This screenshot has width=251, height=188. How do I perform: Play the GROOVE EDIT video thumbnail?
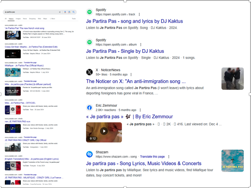pyautogui.click(x=13, y=35)
